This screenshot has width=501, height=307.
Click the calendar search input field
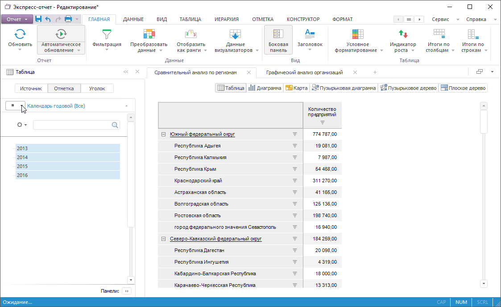pyautogui.click(x=72, y=125)
